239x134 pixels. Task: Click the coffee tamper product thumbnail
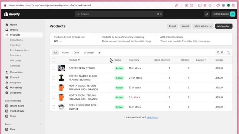[61, 78]
